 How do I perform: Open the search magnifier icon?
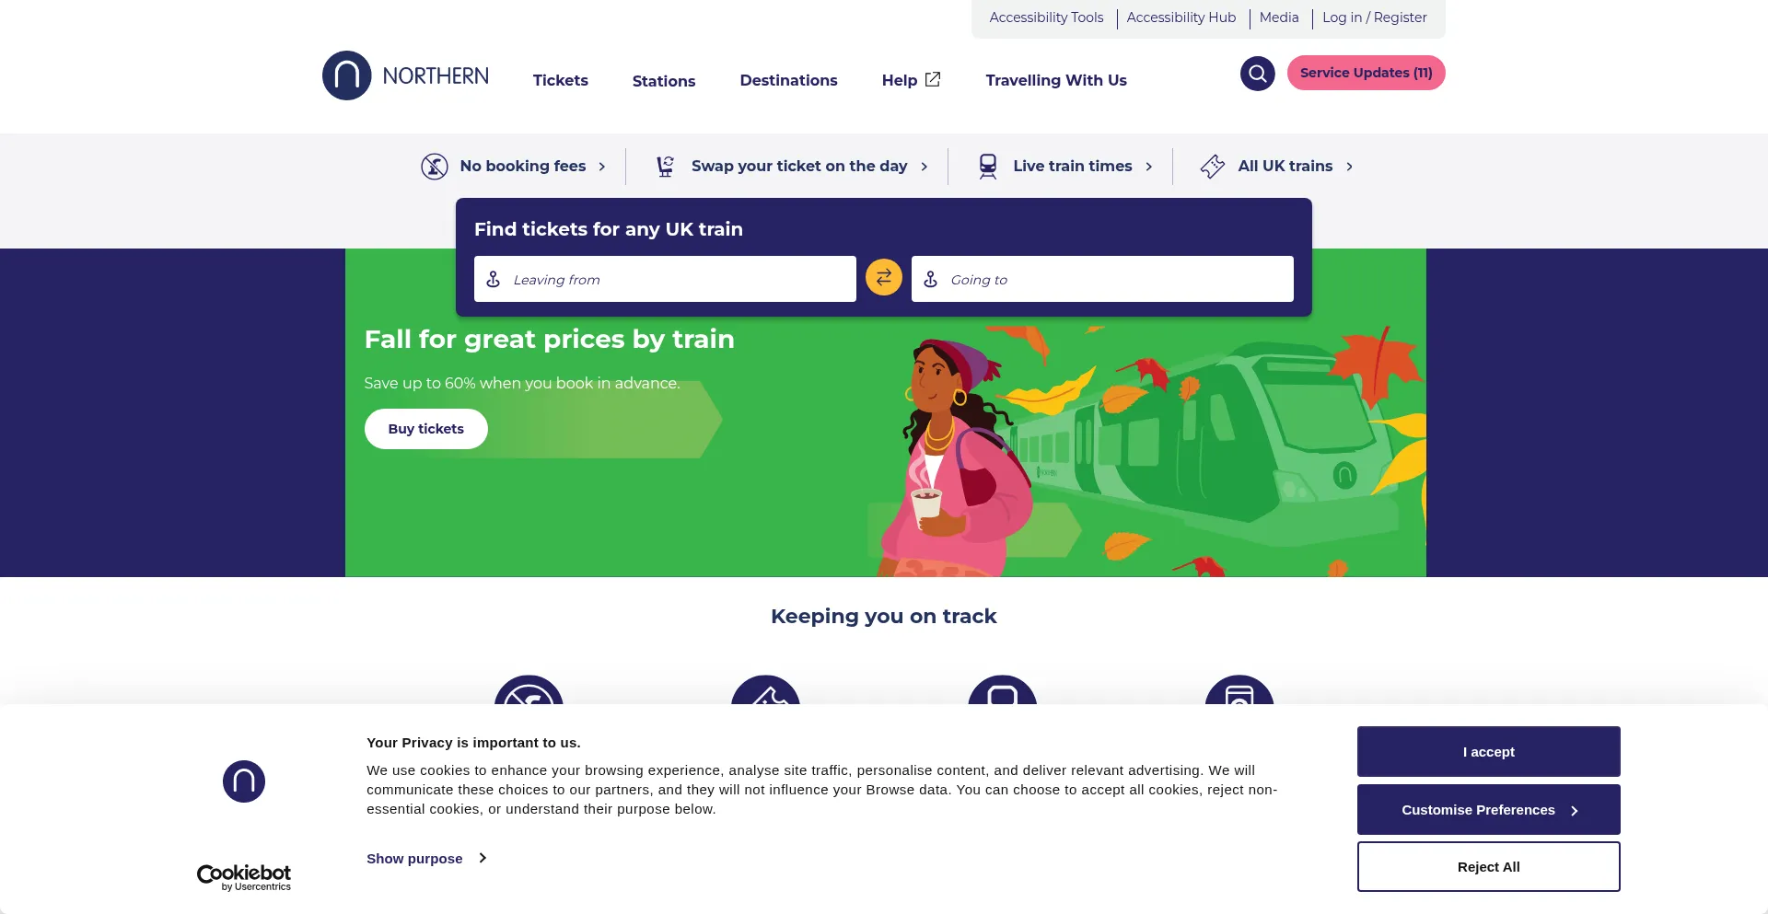point(1257,74)
